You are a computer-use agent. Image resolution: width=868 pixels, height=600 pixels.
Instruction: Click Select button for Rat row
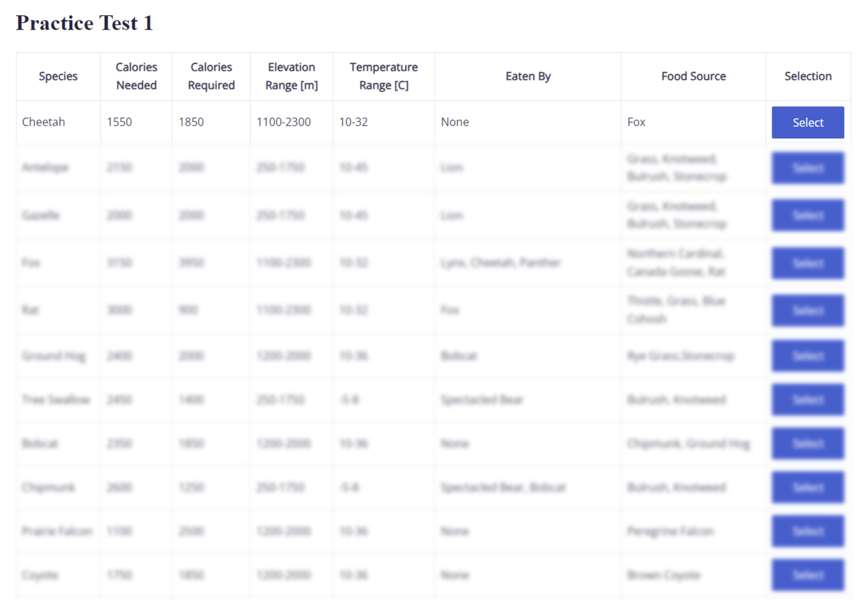point(807,310)
